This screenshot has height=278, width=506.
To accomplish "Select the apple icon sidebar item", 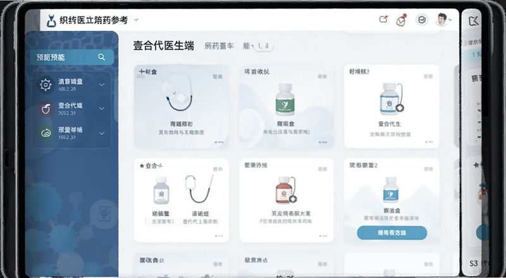I will pos(46,109).
